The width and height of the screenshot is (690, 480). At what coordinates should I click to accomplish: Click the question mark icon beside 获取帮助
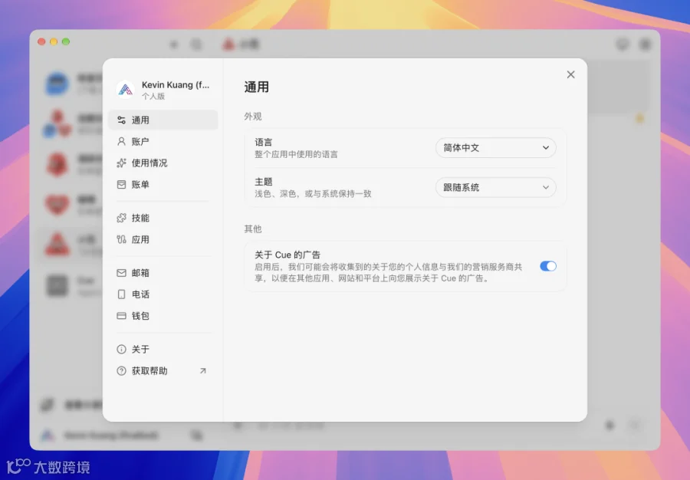pos(121,371)
